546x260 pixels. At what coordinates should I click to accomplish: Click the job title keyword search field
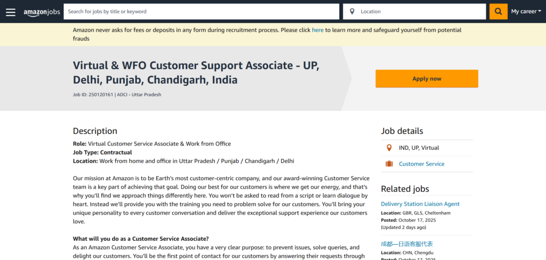(201, 11)
